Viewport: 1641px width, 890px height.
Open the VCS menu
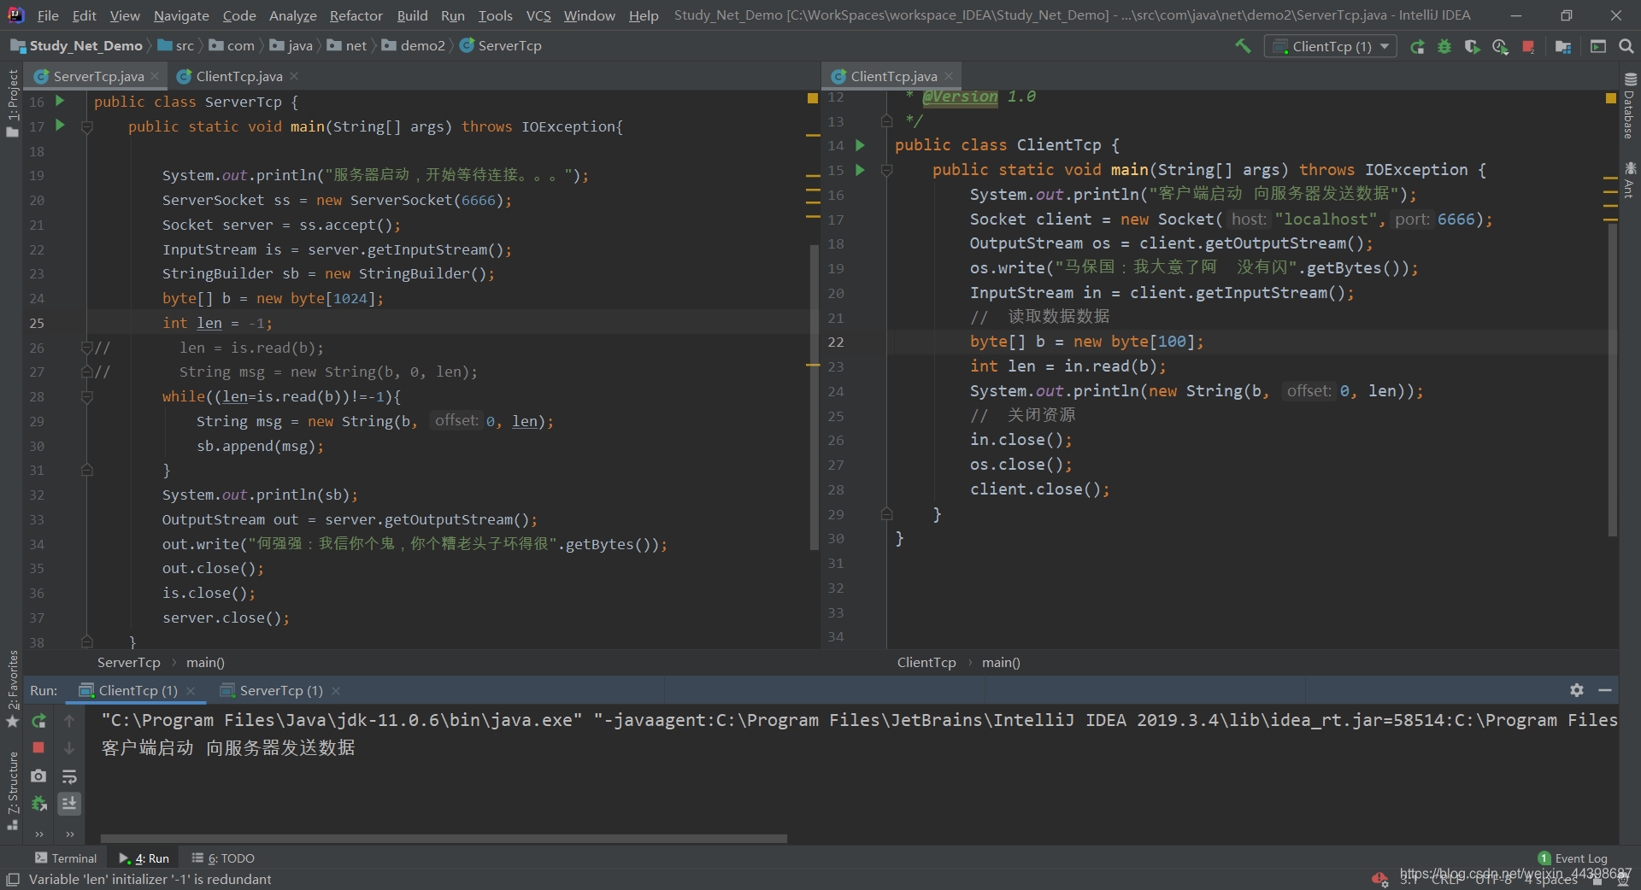(538, 15)
